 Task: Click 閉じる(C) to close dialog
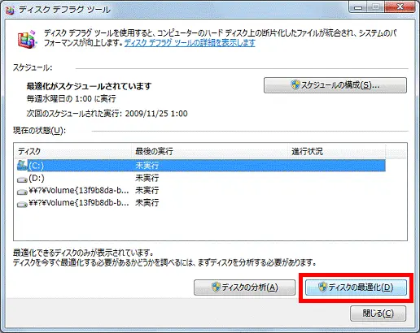point(378,314)
